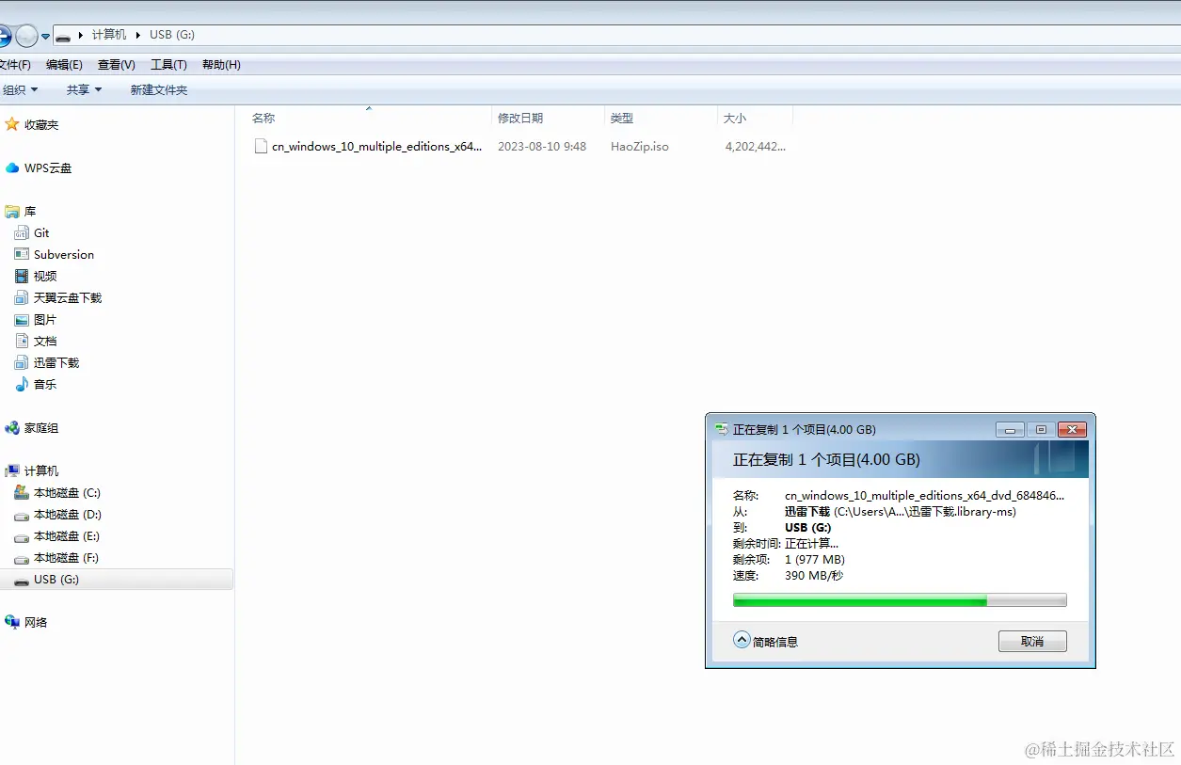Click the 正在计算... remaining time value
This screenshot has height=765, width=1181.
[811, 543]
